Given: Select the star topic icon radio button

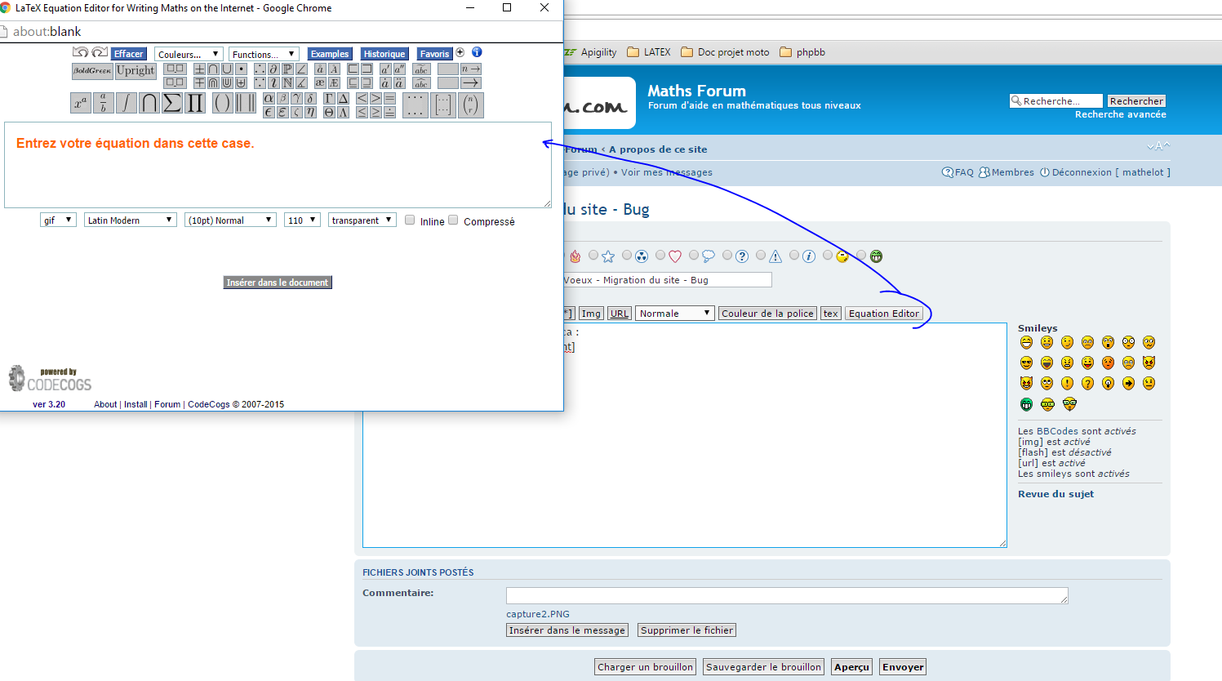Looking at the screenshot, I should [593, 256].
